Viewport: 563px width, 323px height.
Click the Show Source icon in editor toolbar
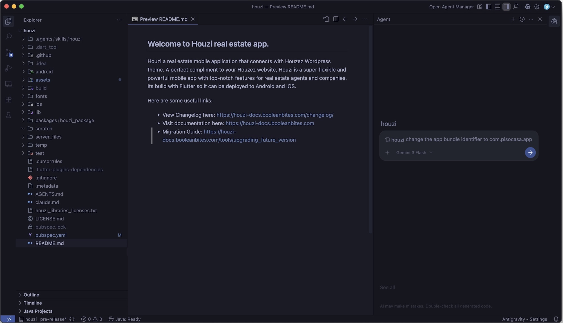(326, 19)
